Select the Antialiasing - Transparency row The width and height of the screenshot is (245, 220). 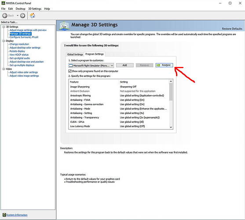[x=119, y=117]
